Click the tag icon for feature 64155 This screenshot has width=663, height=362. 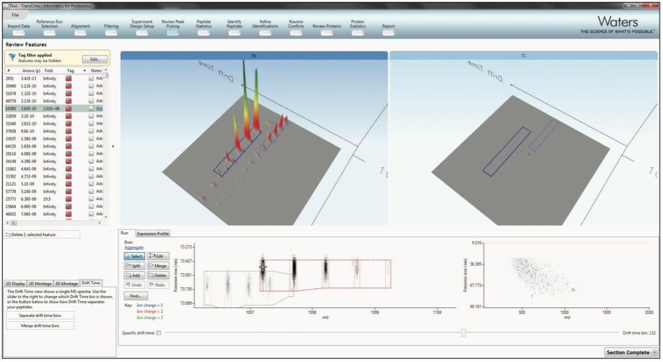[x=69, y=146]
